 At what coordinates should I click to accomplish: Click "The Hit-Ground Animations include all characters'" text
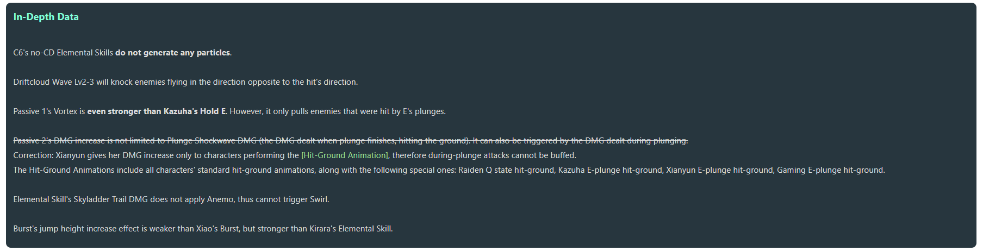(x=109, y=170)
